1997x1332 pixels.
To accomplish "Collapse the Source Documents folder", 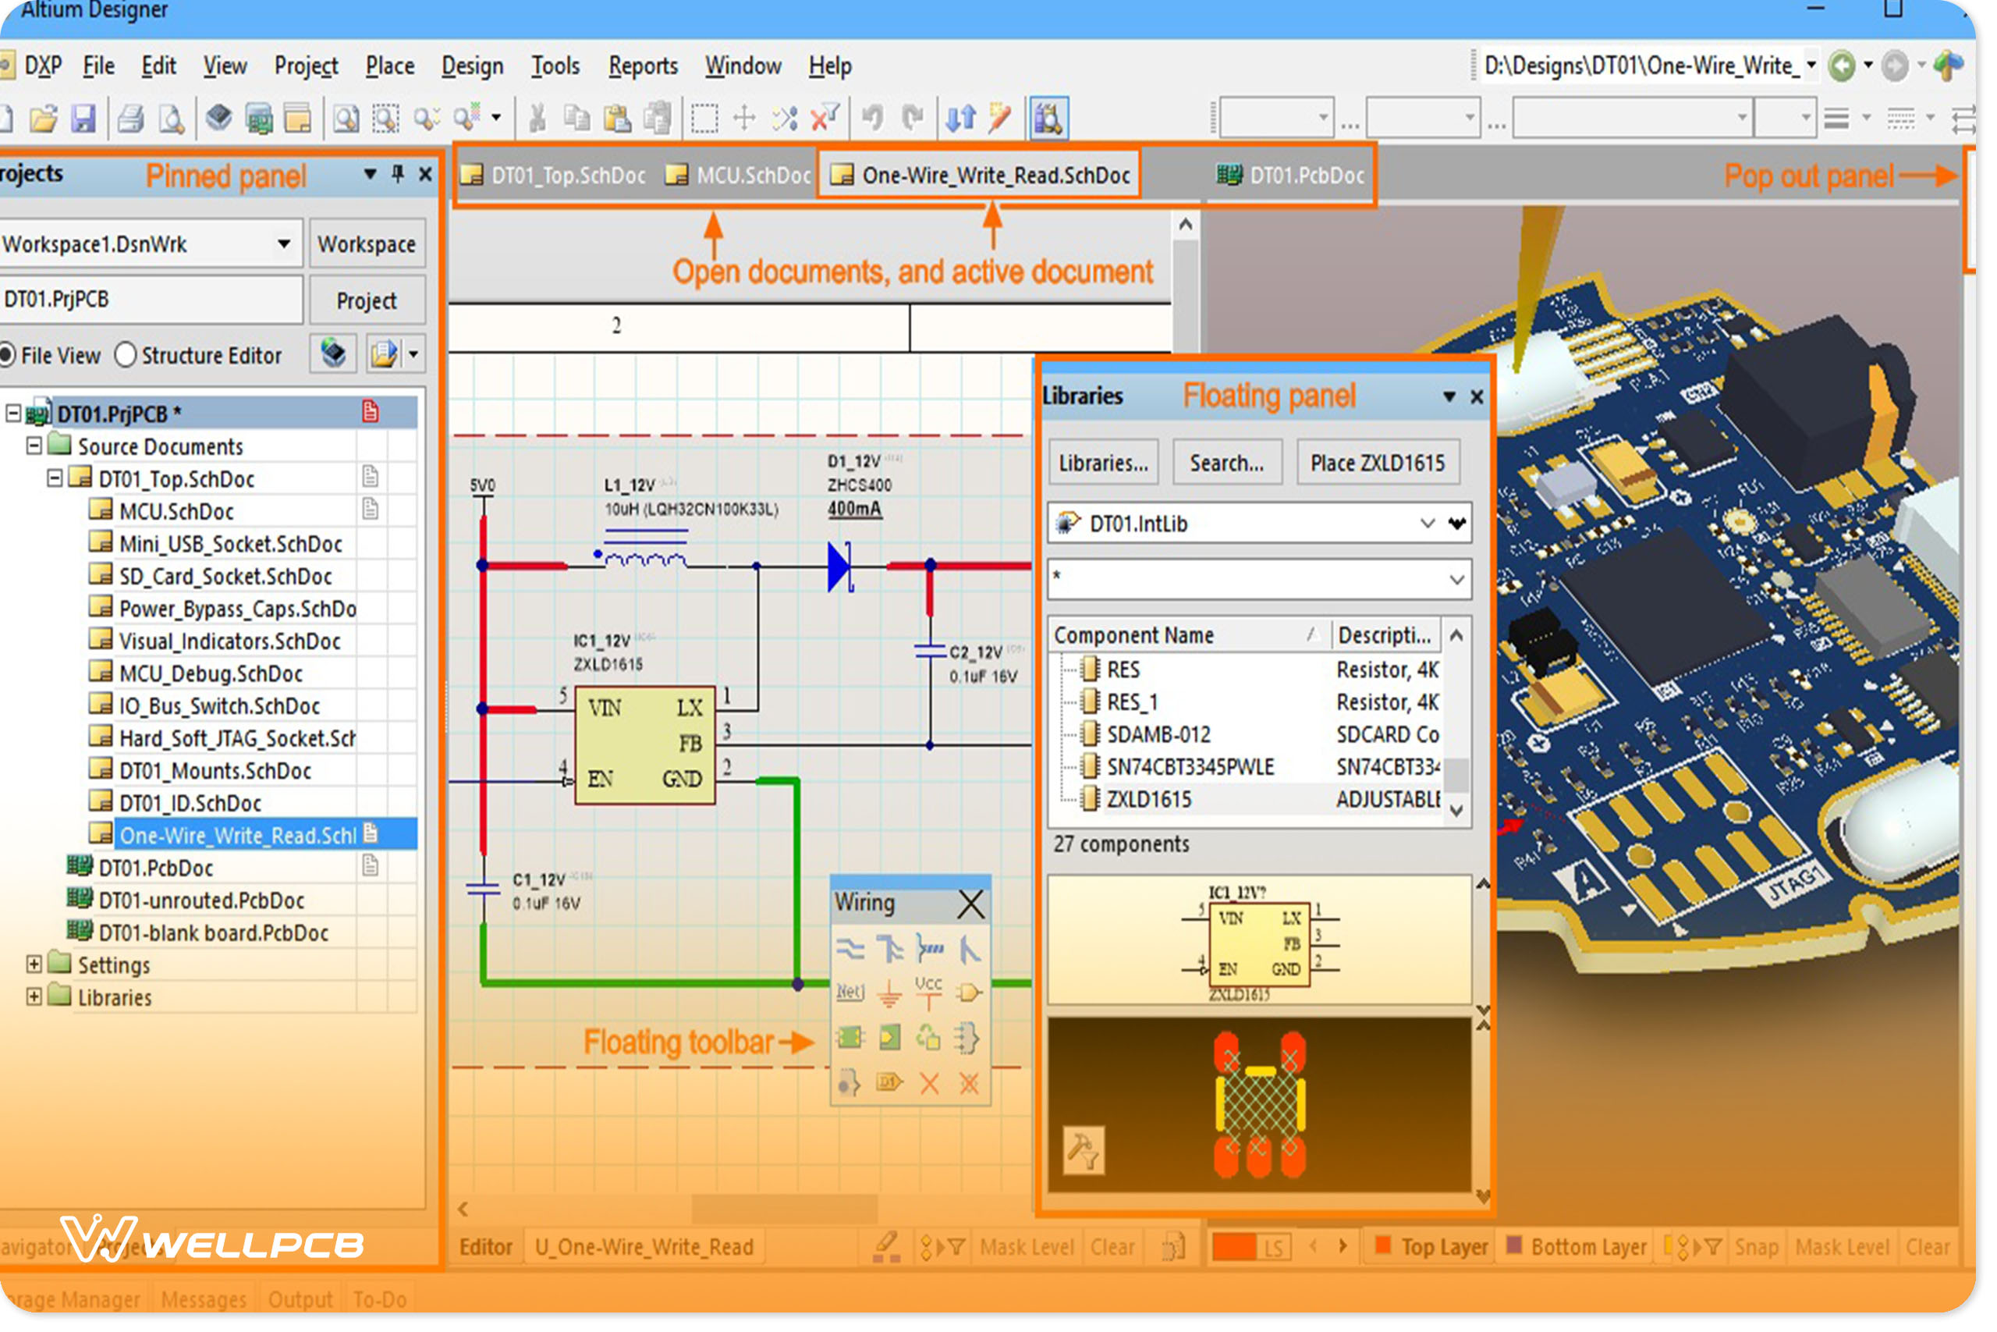I will 34,447.
